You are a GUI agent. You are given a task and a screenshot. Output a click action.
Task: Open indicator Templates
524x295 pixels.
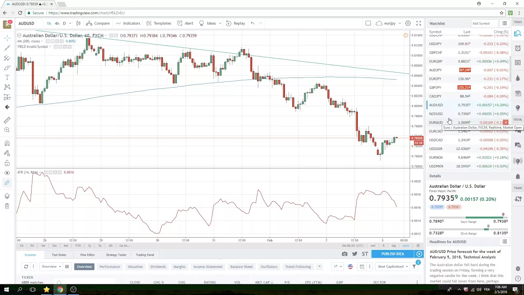(159, 23)
